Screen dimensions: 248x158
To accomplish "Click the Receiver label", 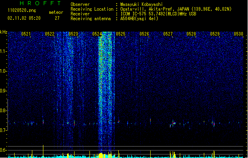I will [80, 14].
